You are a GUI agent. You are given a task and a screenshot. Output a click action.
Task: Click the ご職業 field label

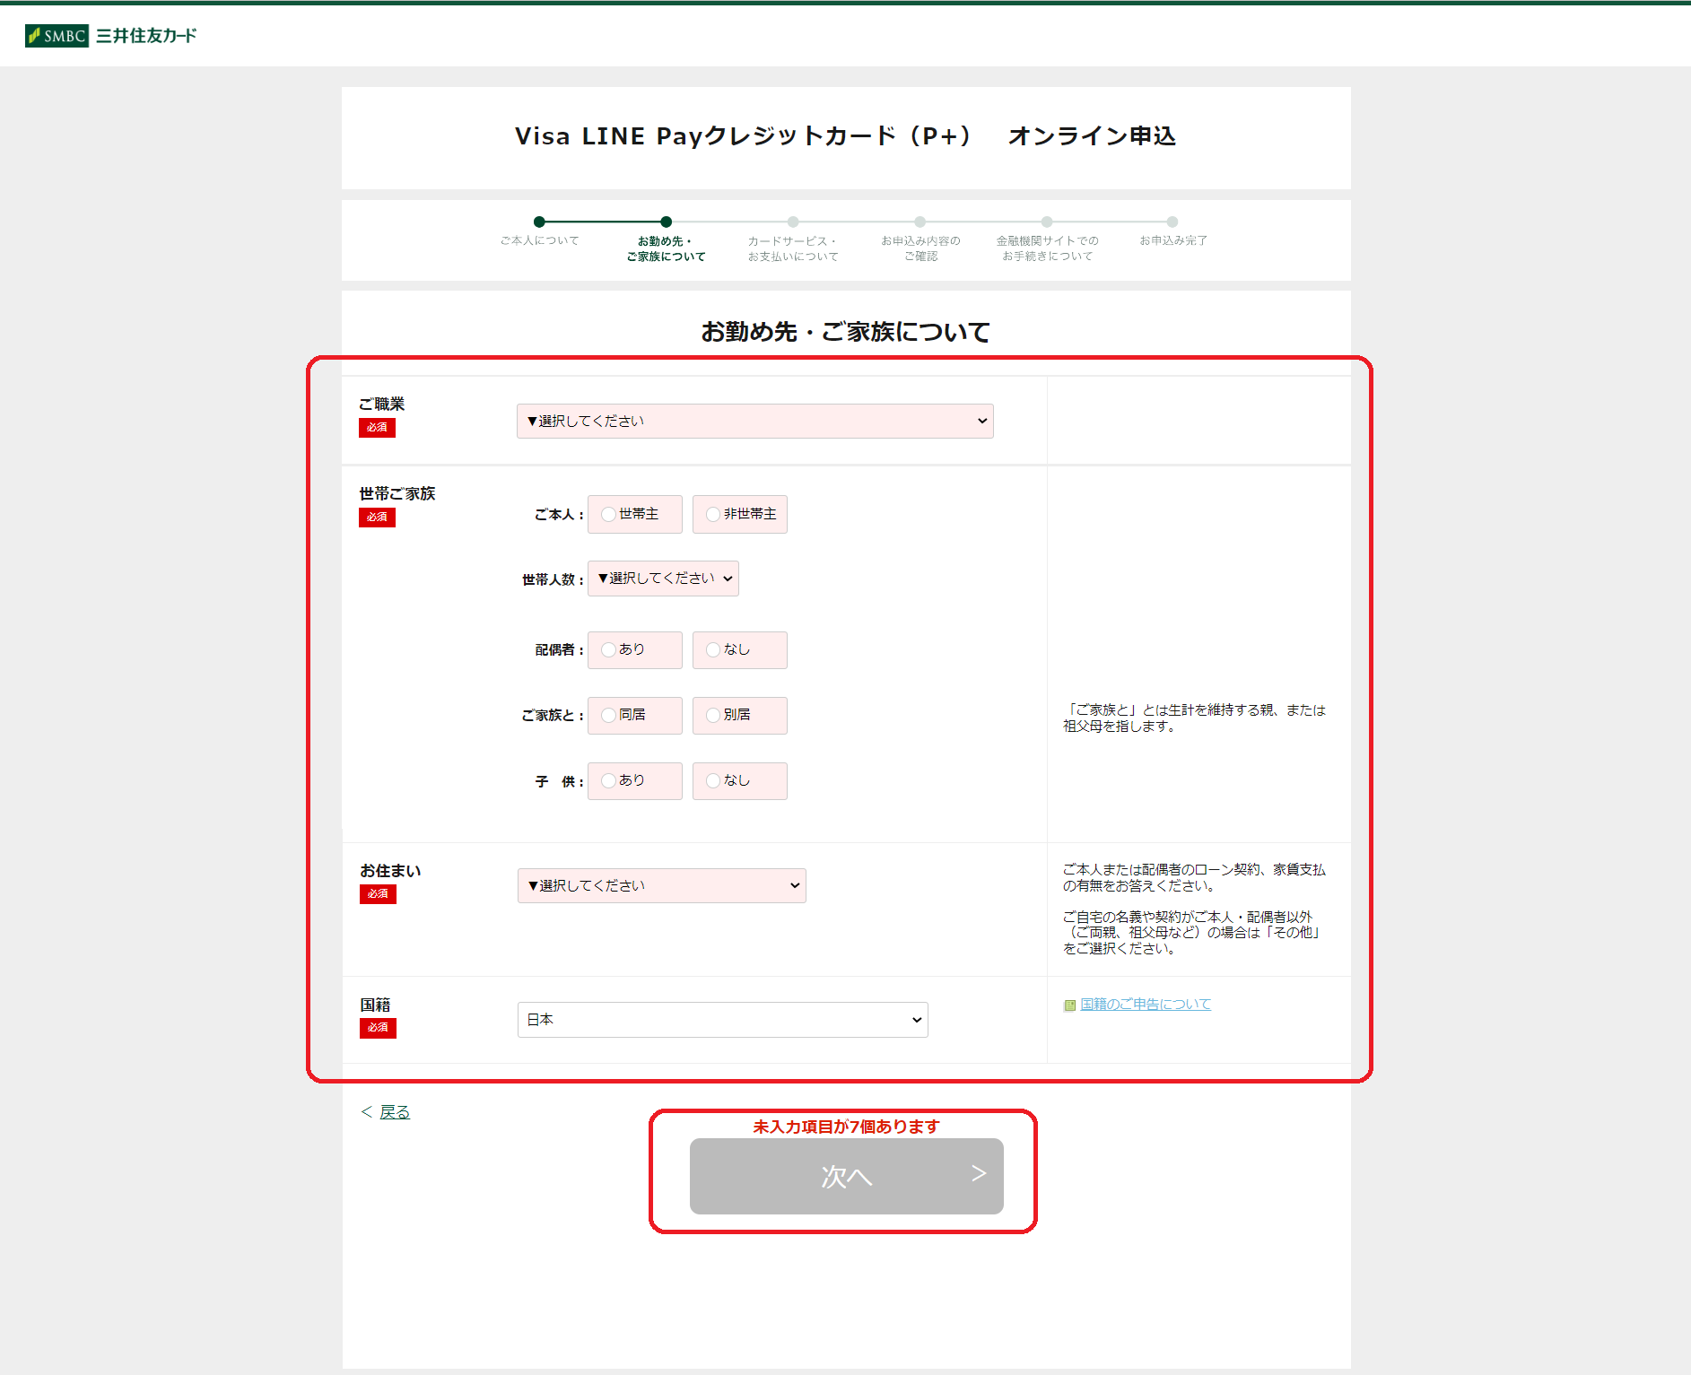(381, 404)
